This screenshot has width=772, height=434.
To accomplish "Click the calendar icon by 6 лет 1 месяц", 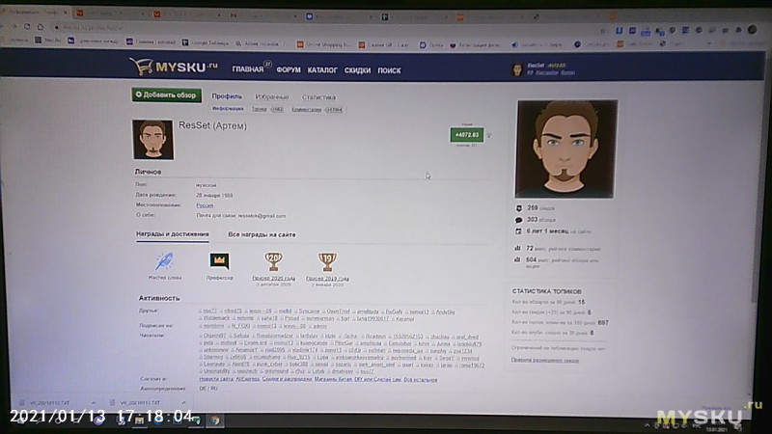I will (518, 231).
